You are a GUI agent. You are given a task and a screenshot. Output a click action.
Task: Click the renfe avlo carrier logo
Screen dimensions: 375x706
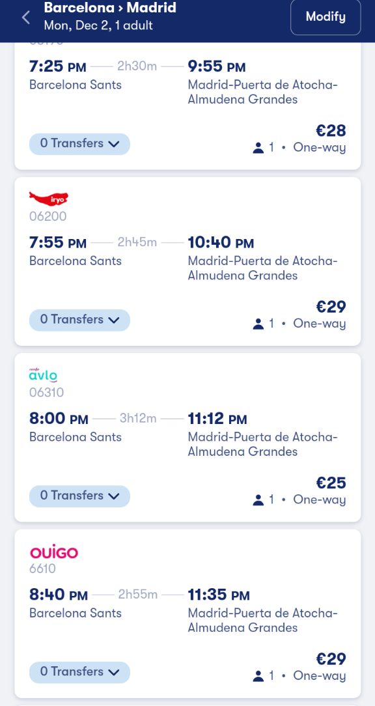(x=43, y=375)
